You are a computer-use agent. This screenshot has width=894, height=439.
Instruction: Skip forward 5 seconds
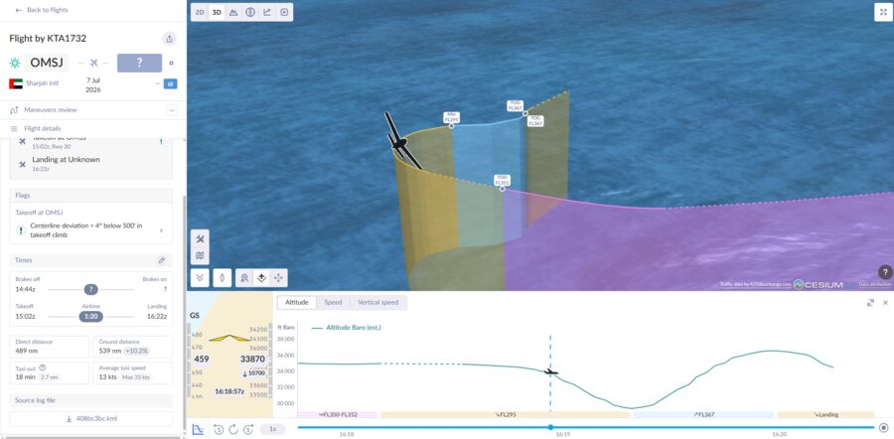pos(248,429)
